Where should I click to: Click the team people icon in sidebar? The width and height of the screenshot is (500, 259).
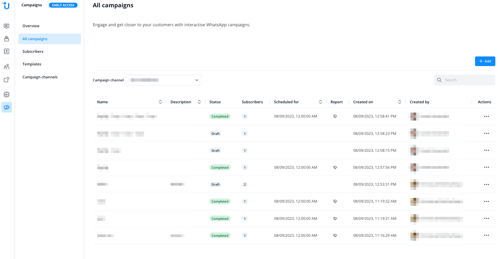click(6, 67)
